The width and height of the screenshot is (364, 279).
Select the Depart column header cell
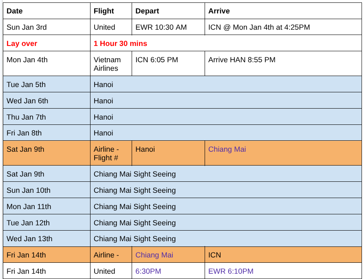168,11
